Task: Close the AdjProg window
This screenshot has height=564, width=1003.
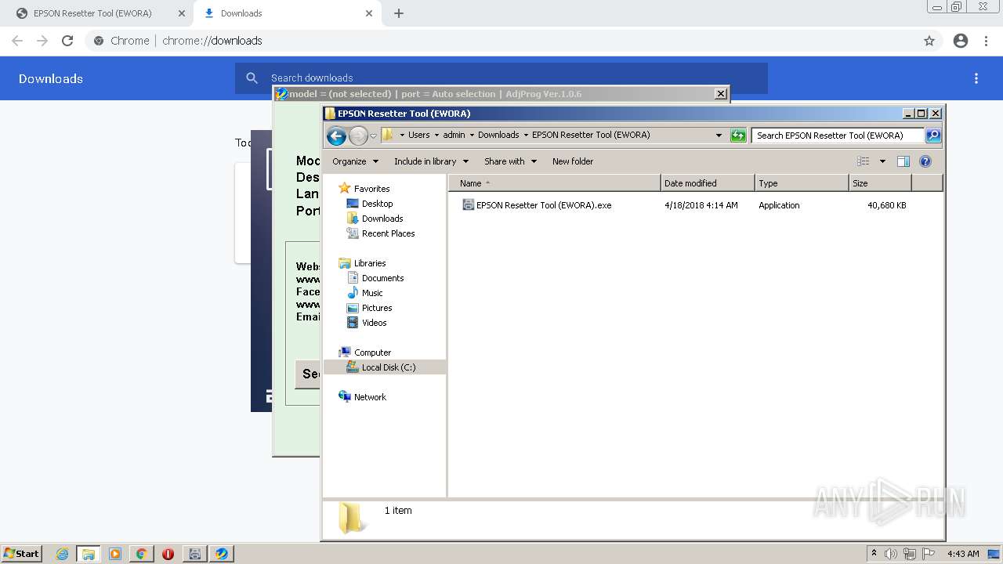Action: click(721, 94)
